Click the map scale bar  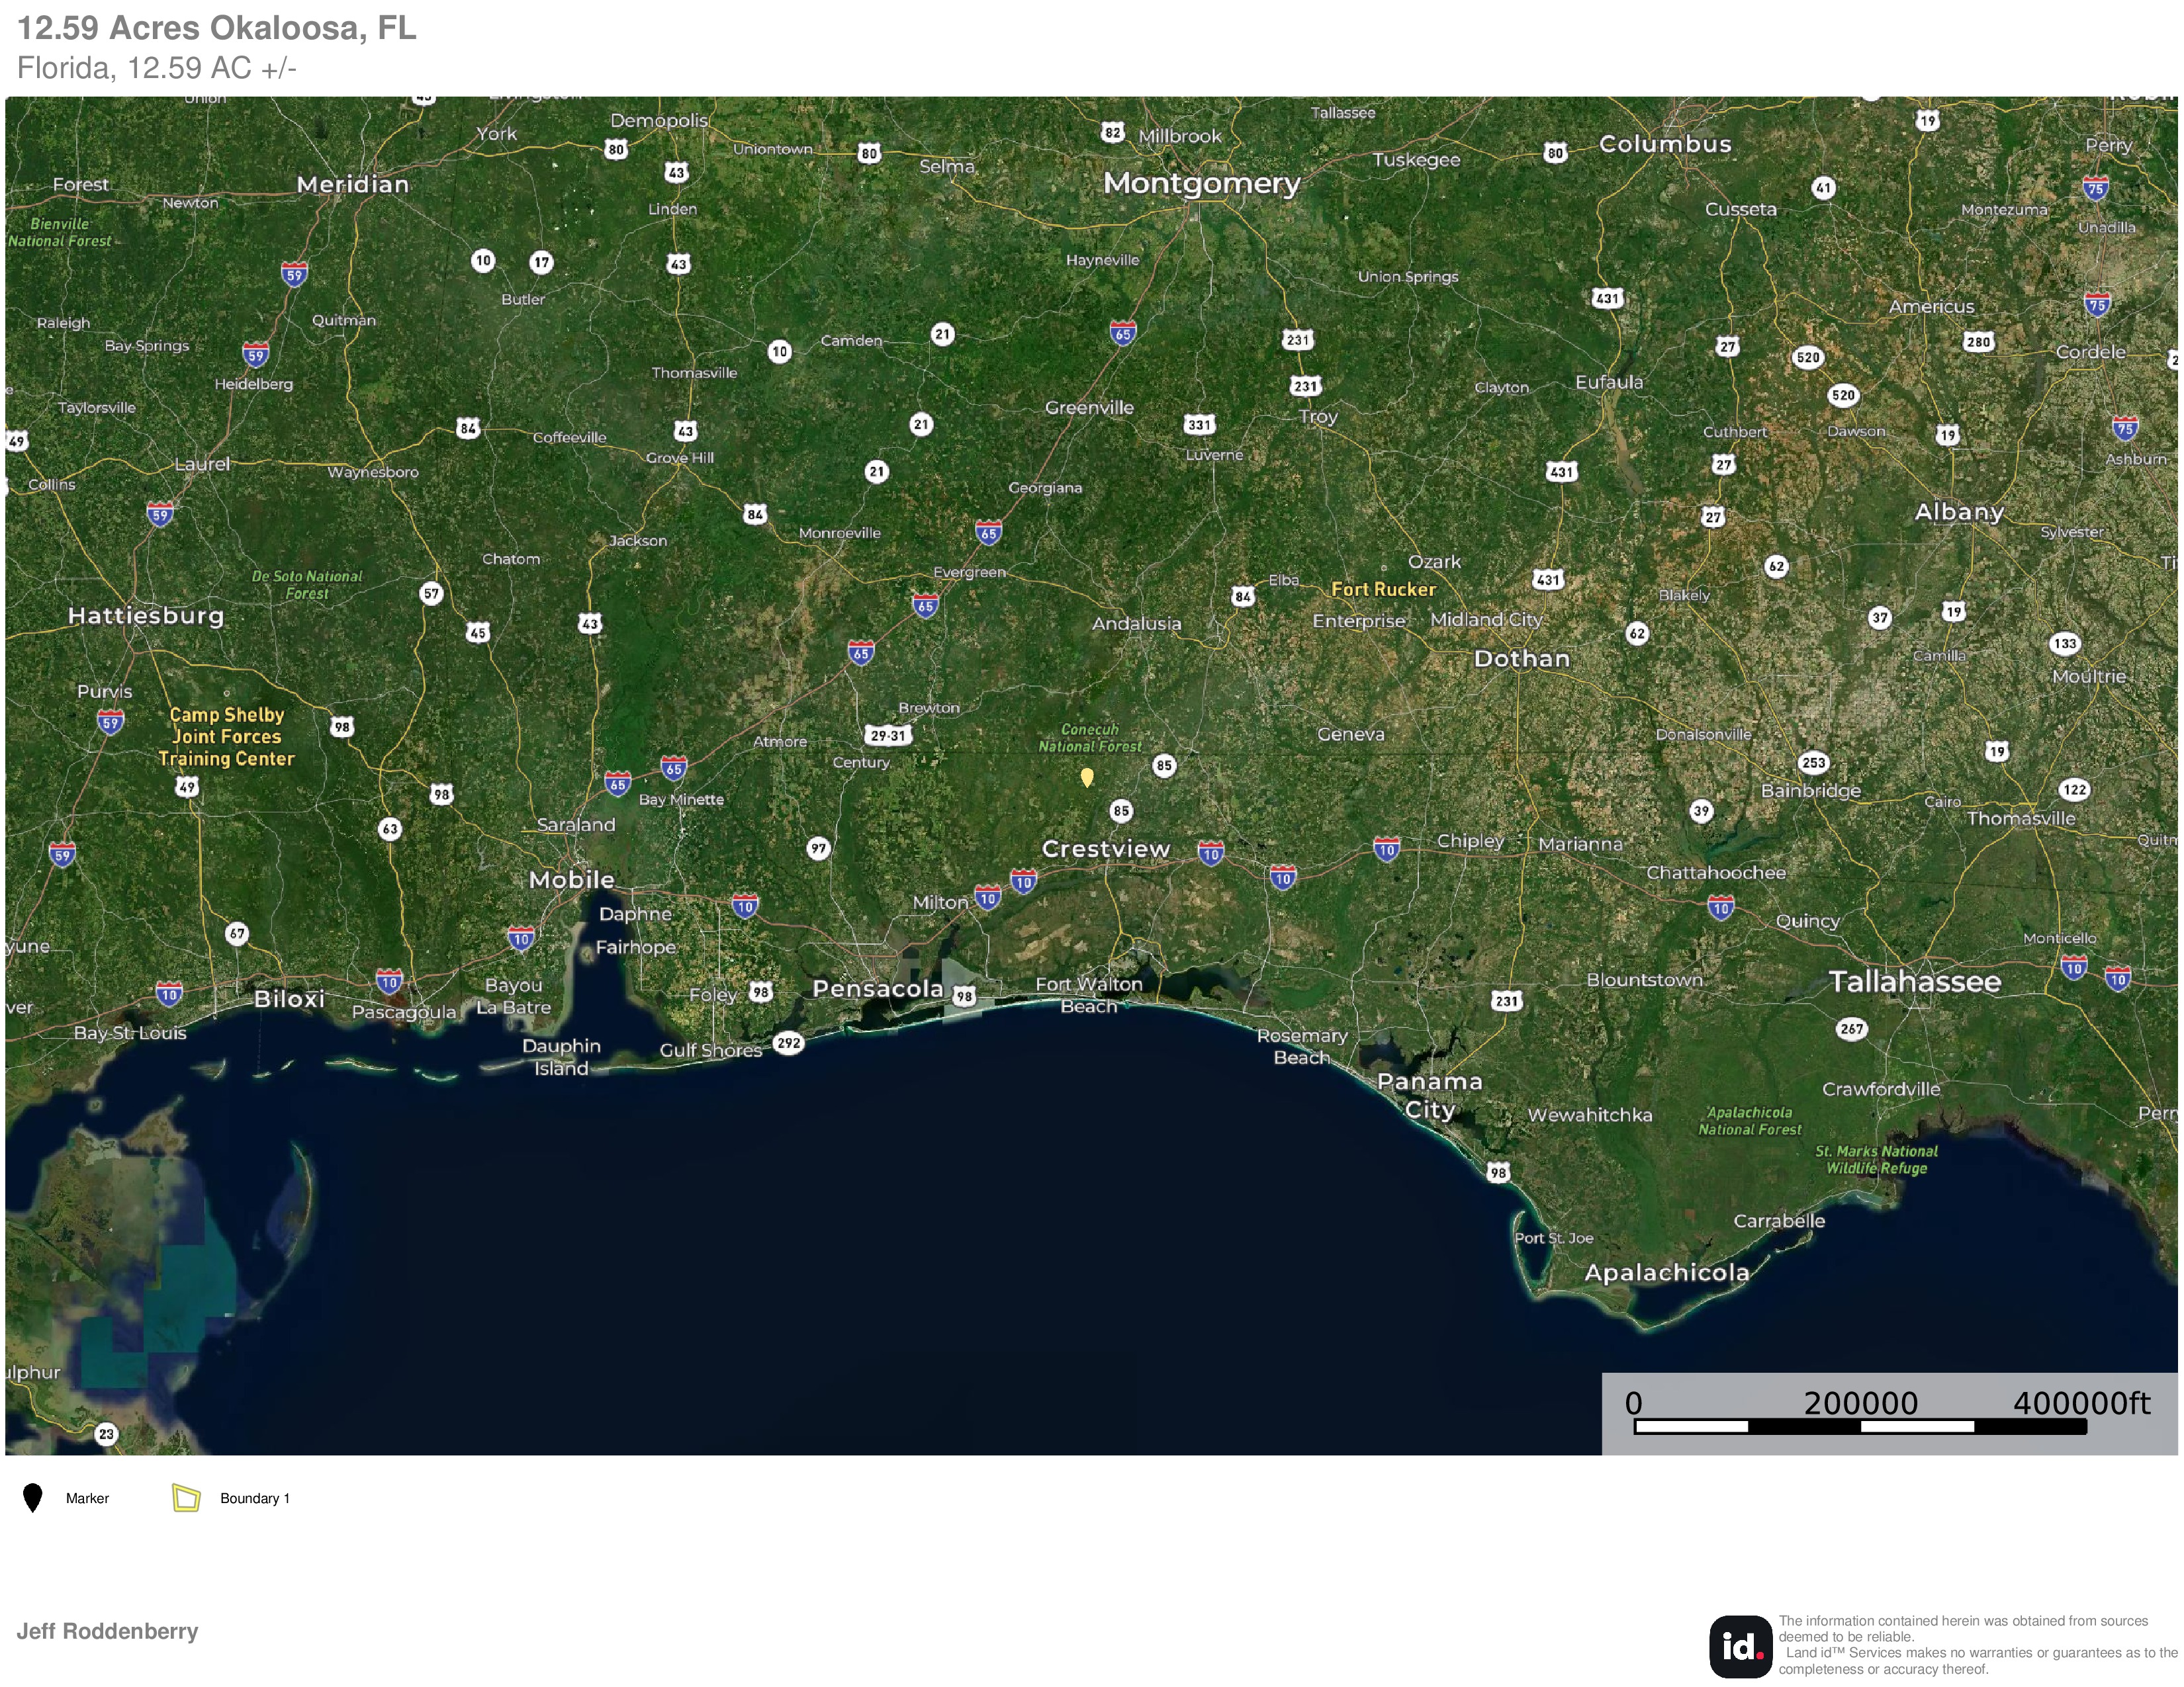(x=1859, y=1426)
